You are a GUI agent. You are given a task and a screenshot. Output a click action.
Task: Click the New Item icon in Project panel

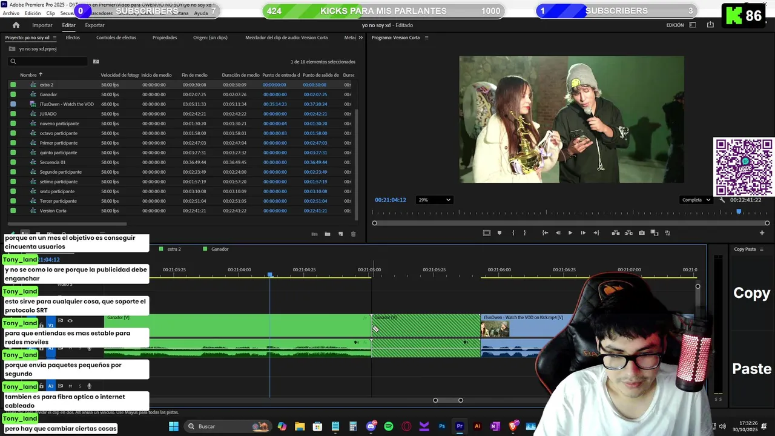pyautogui.click(x=340, y=234)
